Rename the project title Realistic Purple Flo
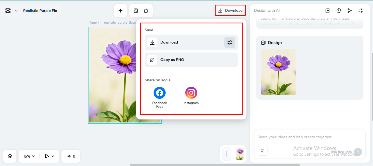 (40, 11)
